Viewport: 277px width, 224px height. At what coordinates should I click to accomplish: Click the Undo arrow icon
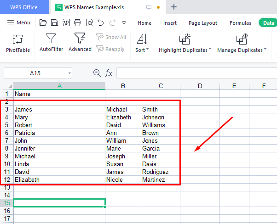pos(101,22)
